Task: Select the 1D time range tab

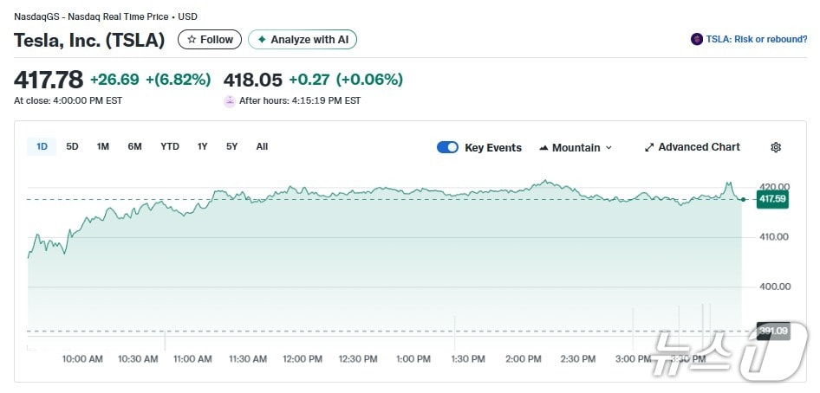Action: coord(42,146)
